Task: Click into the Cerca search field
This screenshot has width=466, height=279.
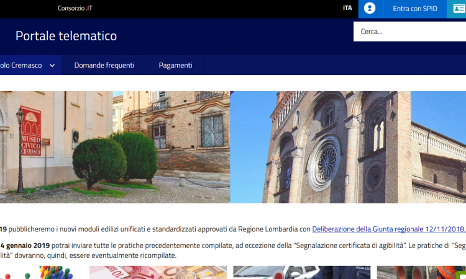Action: coord(410,32)
